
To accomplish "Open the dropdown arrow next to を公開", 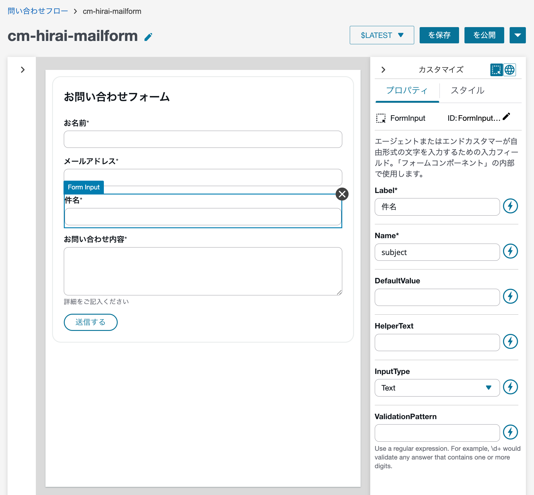I will coord(517,35).
